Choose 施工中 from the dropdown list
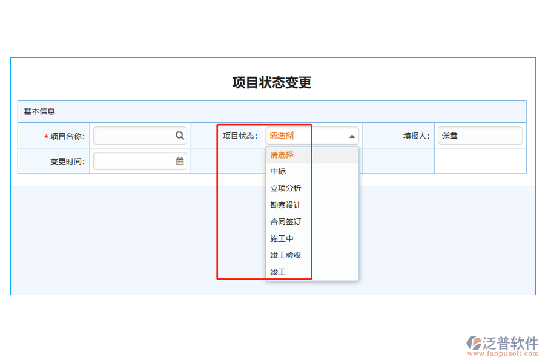545x363 pixels. (281, 238)
